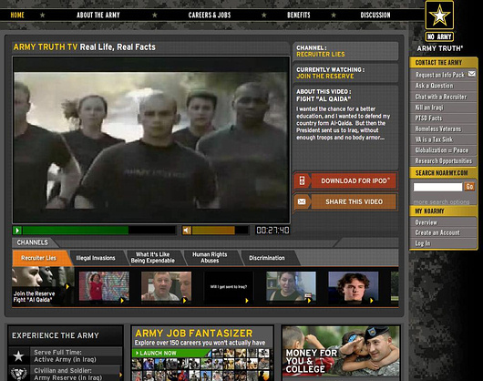Open ABOUT THE ARMY menu
483x381 pixels.
(x=98, y=15)
